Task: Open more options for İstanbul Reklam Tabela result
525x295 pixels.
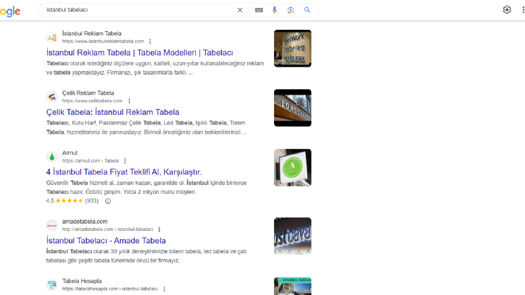Action: click(150, 42)
